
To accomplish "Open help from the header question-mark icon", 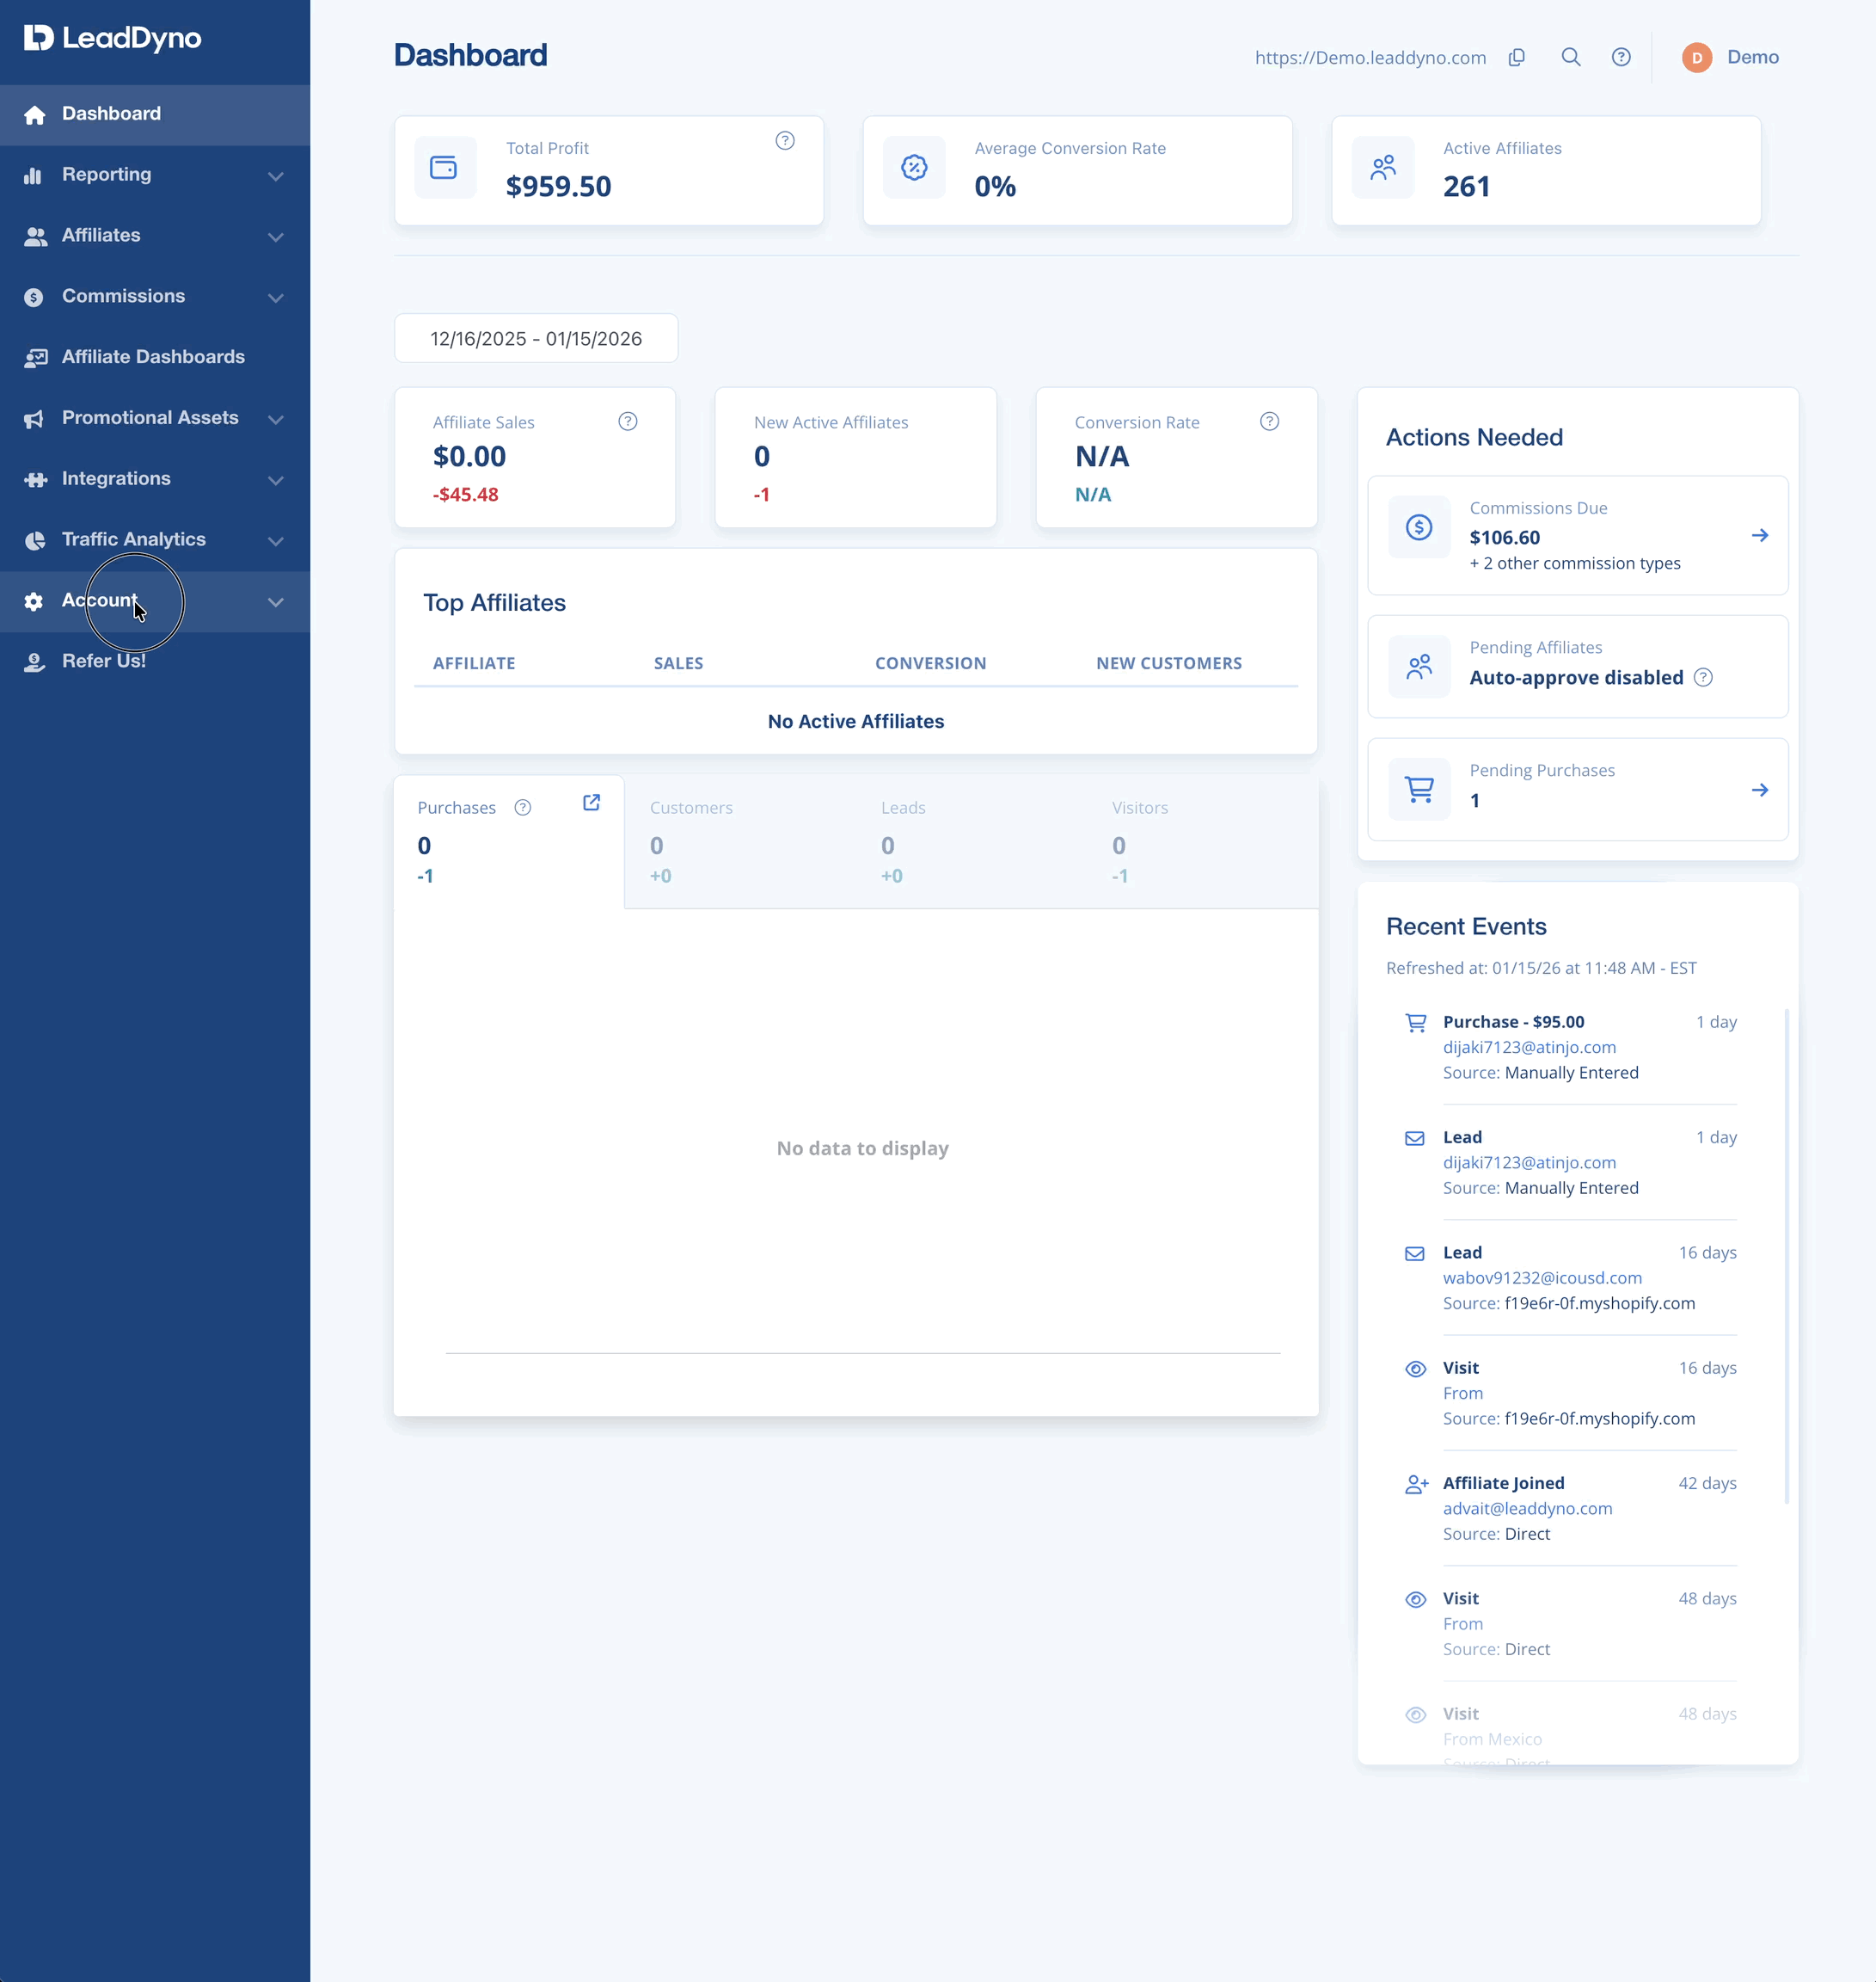I will coord(1621,57).
